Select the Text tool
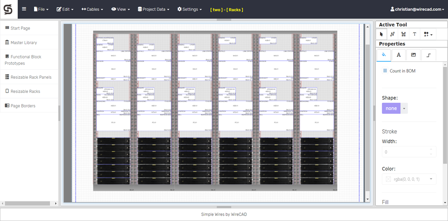448x221 pixels. point(414,34)
